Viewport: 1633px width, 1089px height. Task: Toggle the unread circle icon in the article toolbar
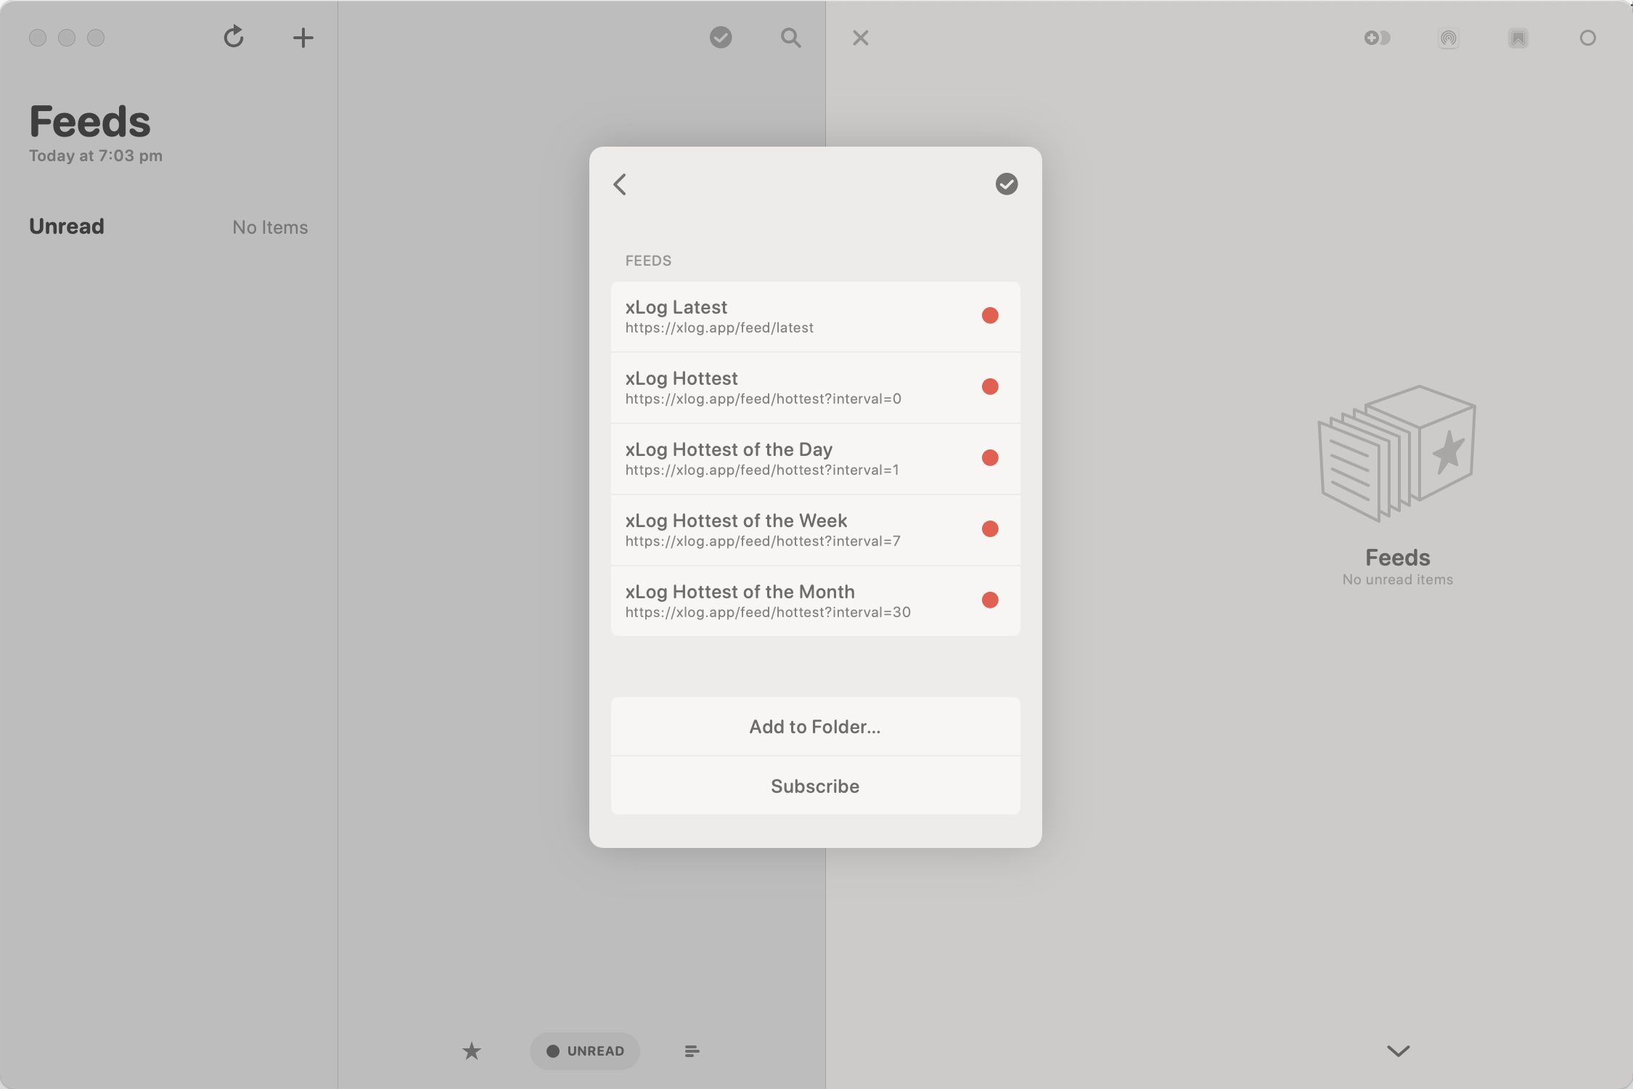[1587, 38]
